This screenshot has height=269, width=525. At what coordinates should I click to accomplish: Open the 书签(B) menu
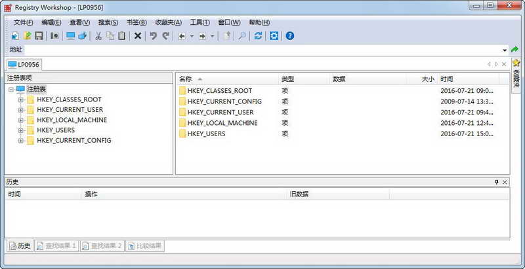click(136, 22)
